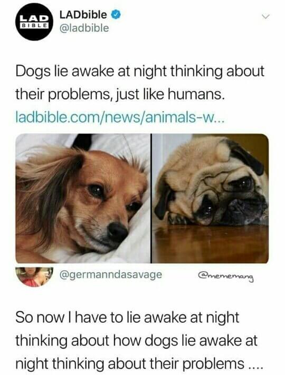Screen dimensions: 285x375
Task: Click the @mememang watermark signature
Action: [x=225, y=277]
